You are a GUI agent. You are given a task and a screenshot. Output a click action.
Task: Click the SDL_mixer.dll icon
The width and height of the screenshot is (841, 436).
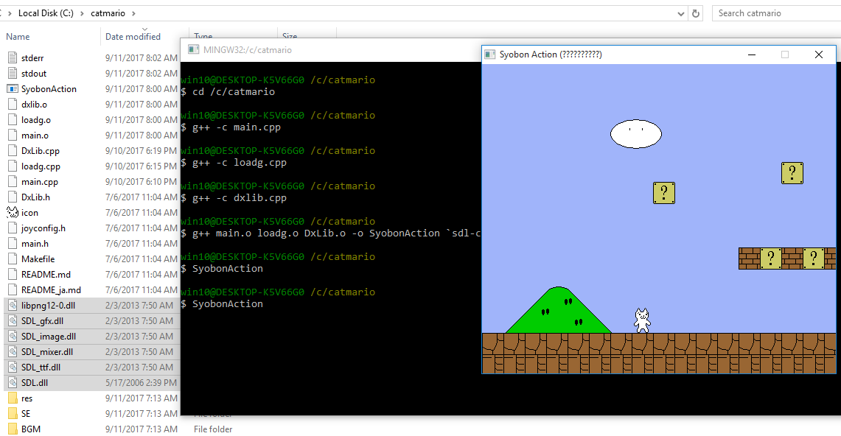tap(13, 352)
